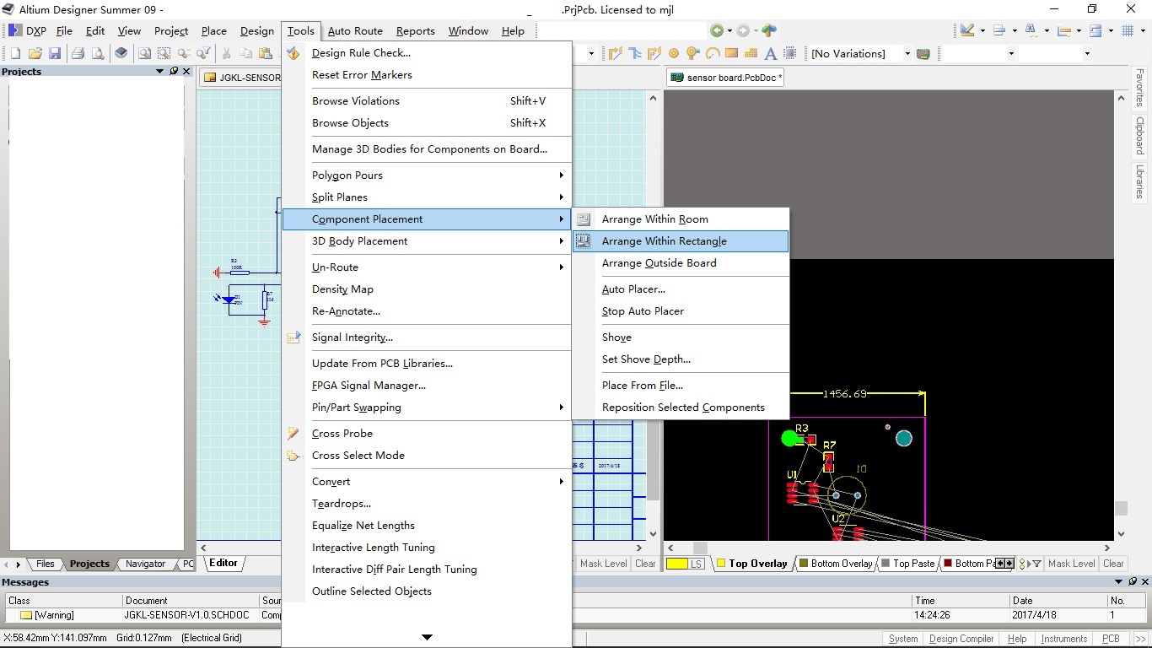The image size is (1152, 648).
Task: Expand the Un-Route submenu
Action: (428, 267)
